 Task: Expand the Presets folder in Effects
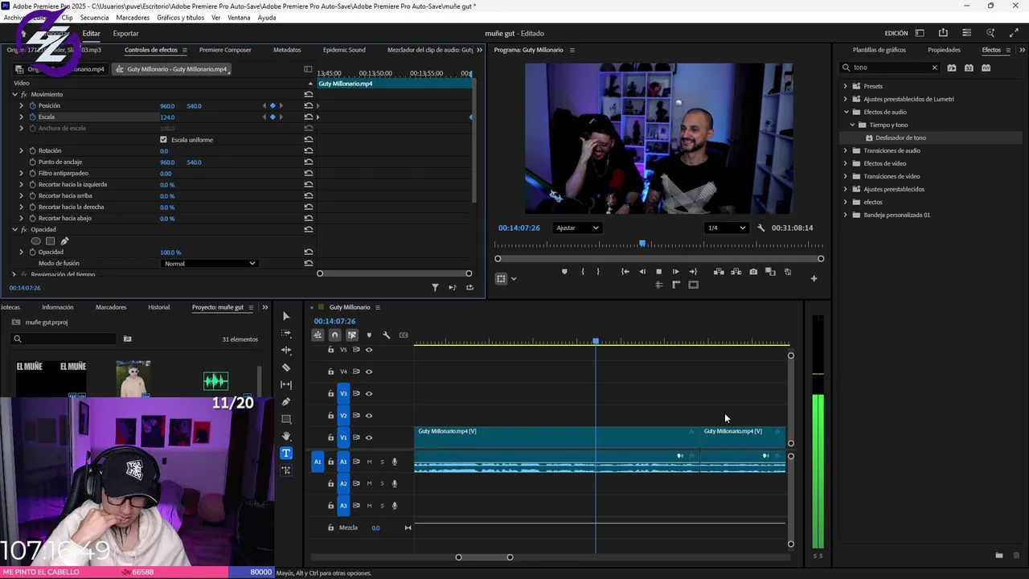(x=845, y=86)
